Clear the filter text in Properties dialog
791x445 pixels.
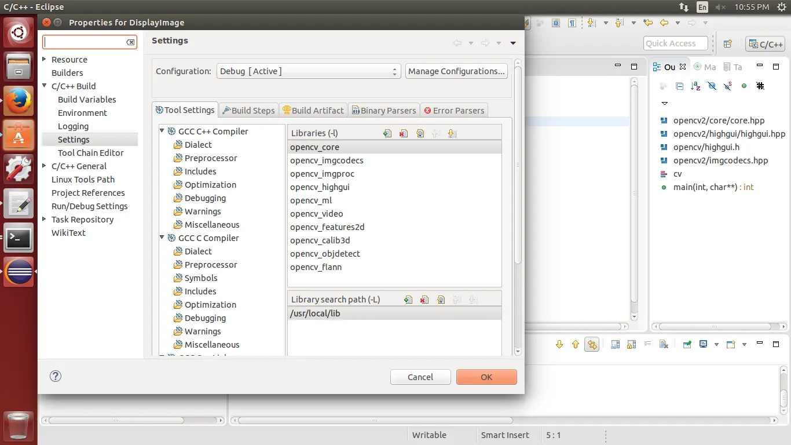(131, 42)
